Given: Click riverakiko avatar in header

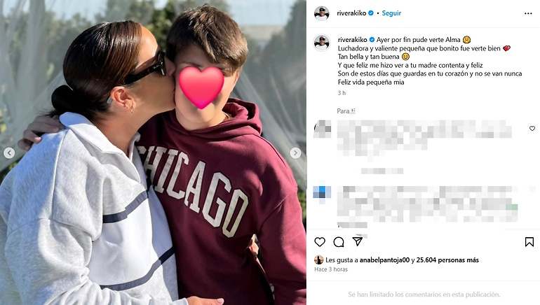Looking at the screenshot, I should 322,13.
